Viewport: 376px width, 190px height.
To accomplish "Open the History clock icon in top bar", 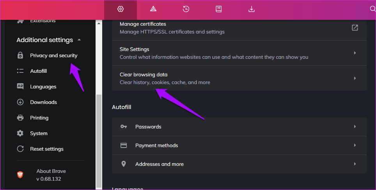I will (186, 9).
